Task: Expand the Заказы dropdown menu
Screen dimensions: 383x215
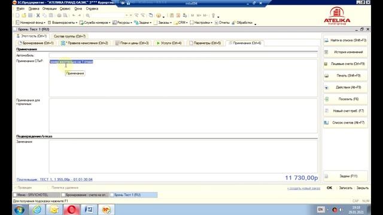Action: point(163,23)
